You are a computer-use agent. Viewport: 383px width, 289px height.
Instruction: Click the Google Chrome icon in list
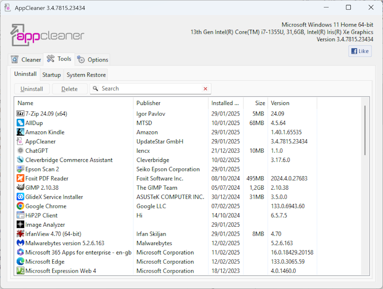(x=20, y=206)
